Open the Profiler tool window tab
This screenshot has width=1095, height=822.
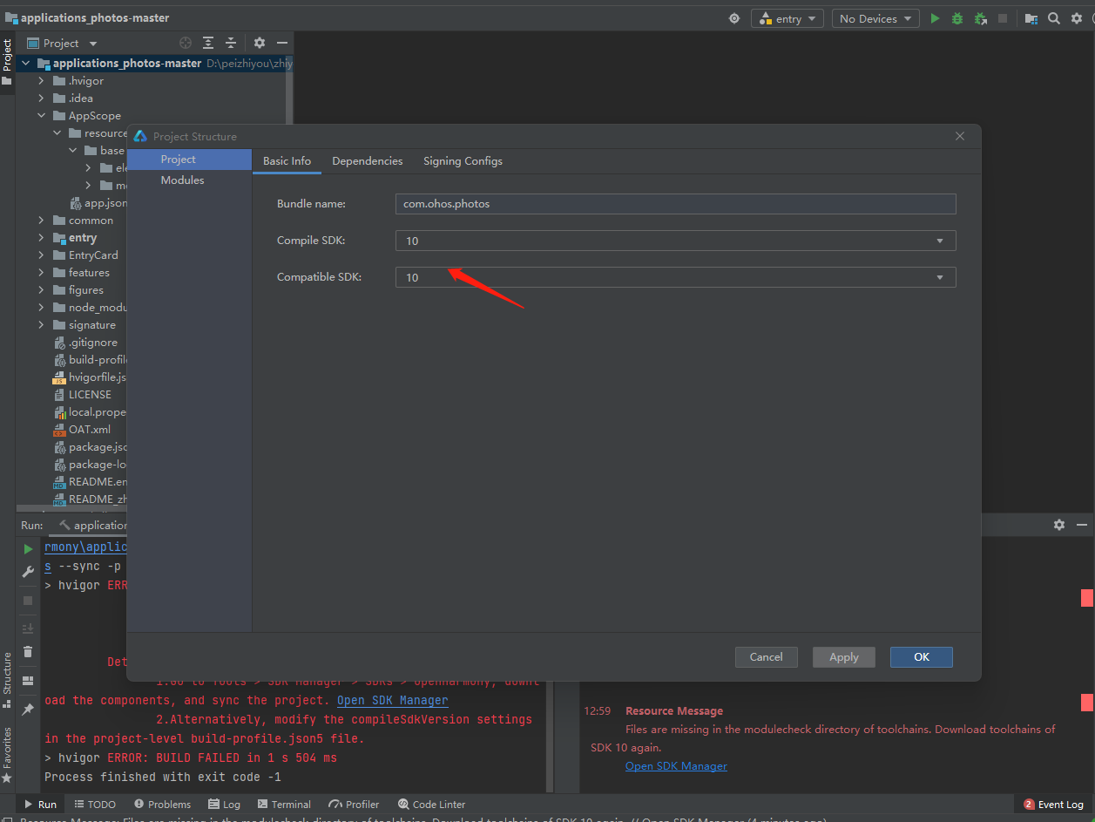coord(355,805)
